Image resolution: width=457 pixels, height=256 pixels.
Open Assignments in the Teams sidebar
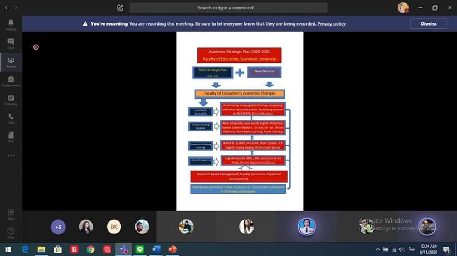click(x=11, y=81)
